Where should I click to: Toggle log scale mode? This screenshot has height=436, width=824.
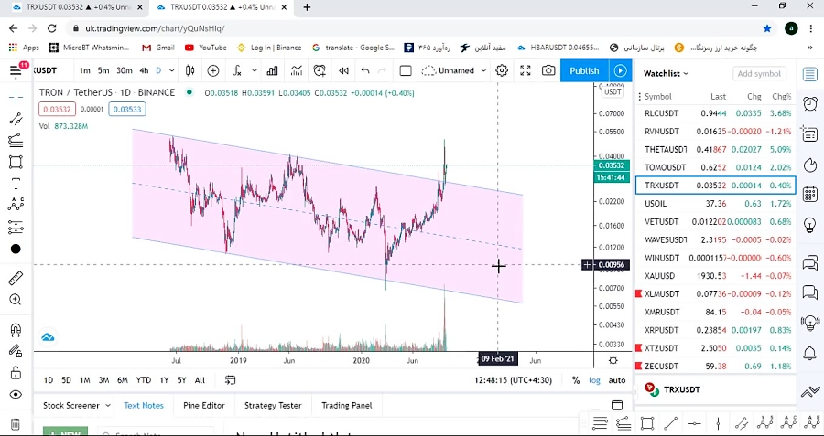tap(594, 380)
